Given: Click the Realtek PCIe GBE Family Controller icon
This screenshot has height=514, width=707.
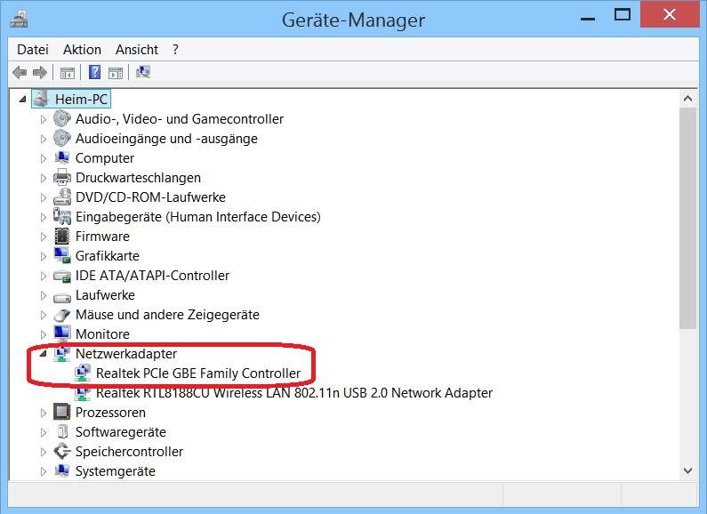Looking at the screenshot, I should (x=82, y=373).
